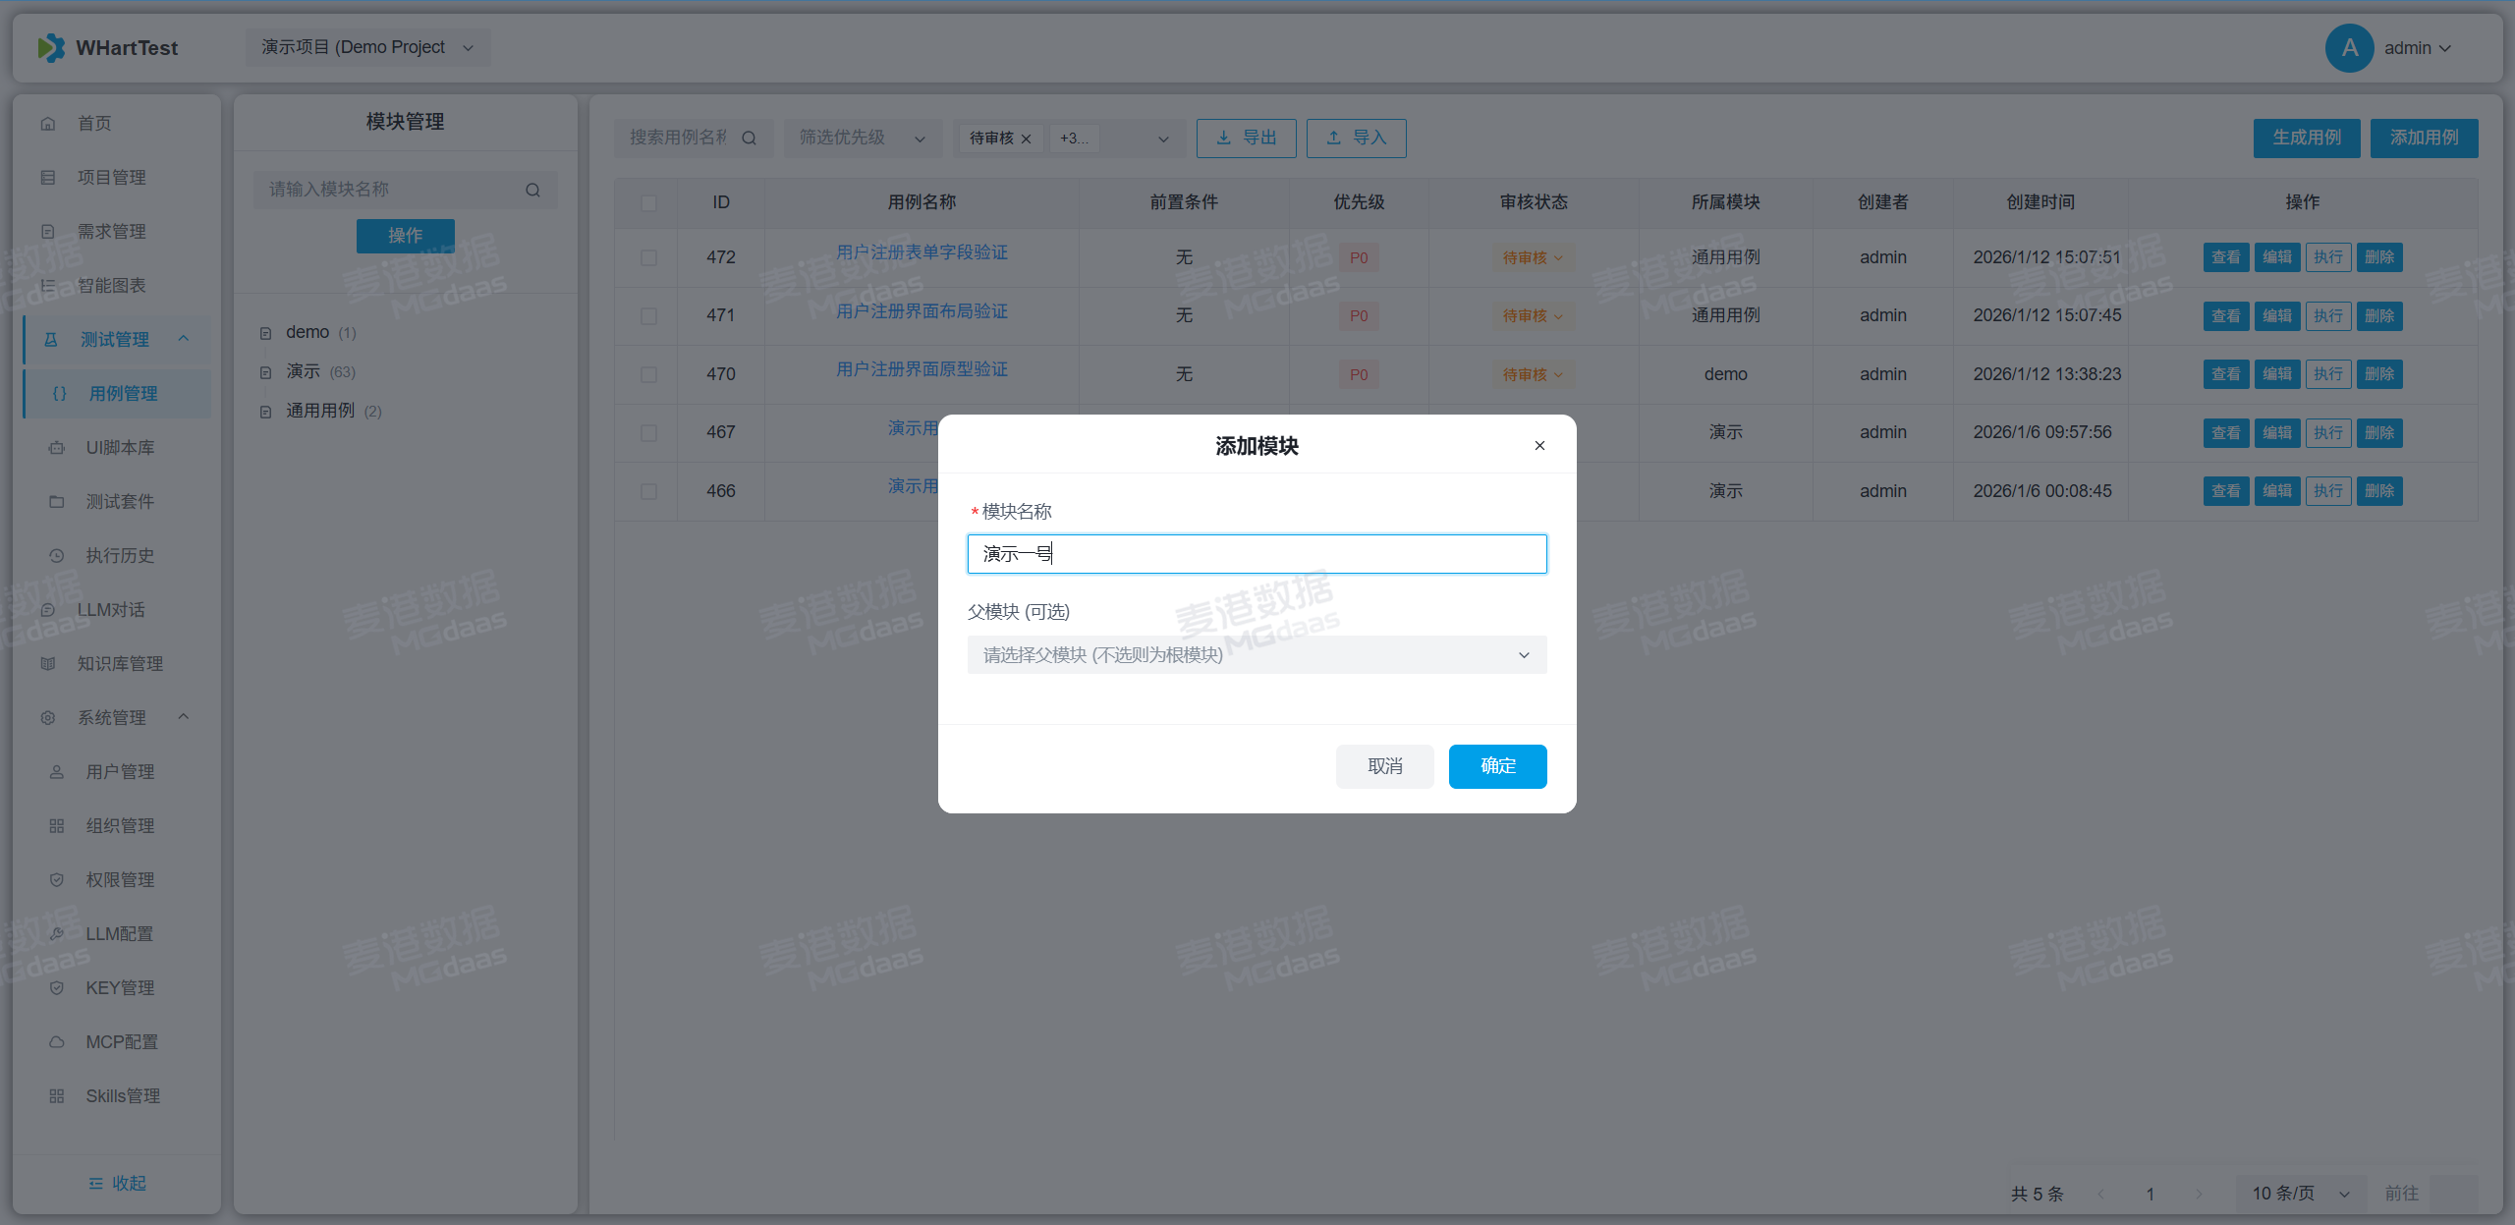2515x1225 pixels.
Task: Click the search icon in case name field
Action: click(x=749, y=138)
